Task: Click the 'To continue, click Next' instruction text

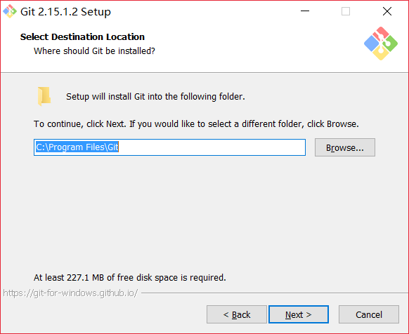Action: 196,124
